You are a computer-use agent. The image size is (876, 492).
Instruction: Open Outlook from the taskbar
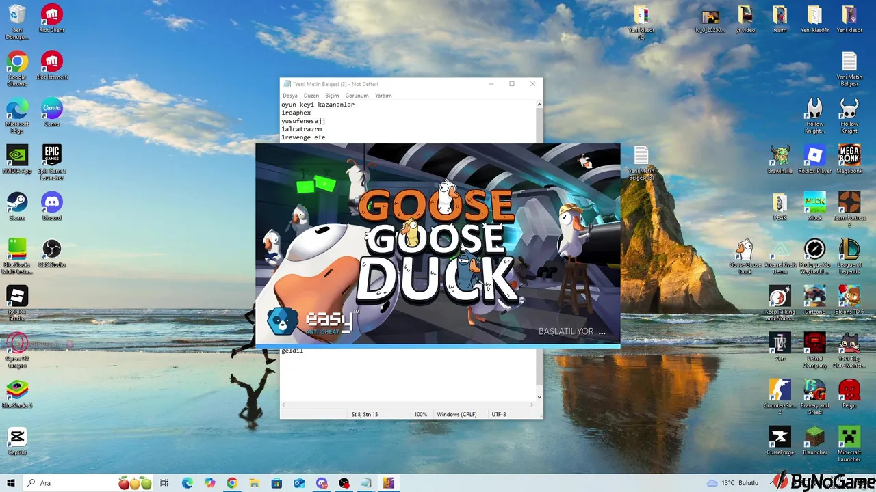pyautogui.click(x=299, y=483)
